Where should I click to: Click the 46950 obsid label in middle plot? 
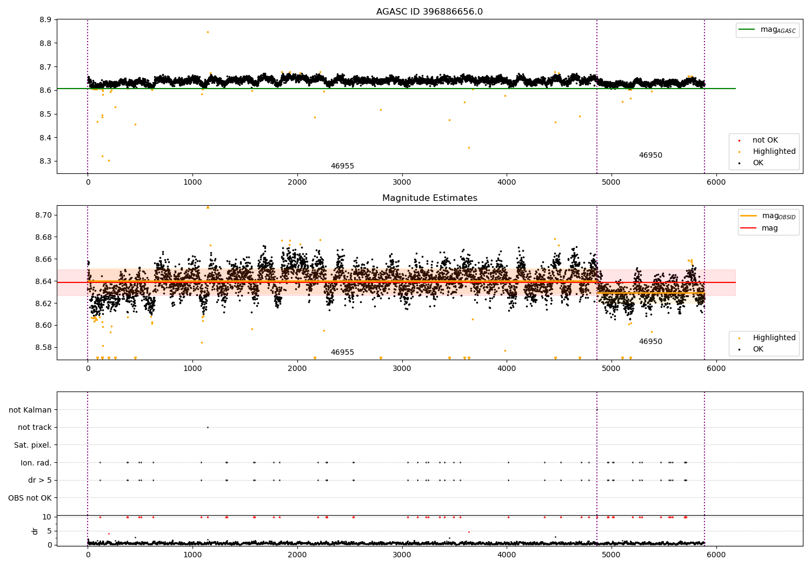[650, 342]
